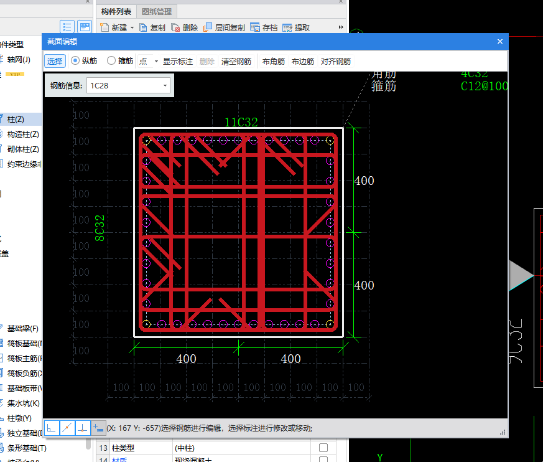This screenshot has width=543, height=462.
Task: Click the resize grip of section editor dialog
Action: click(x=503, y=432)
